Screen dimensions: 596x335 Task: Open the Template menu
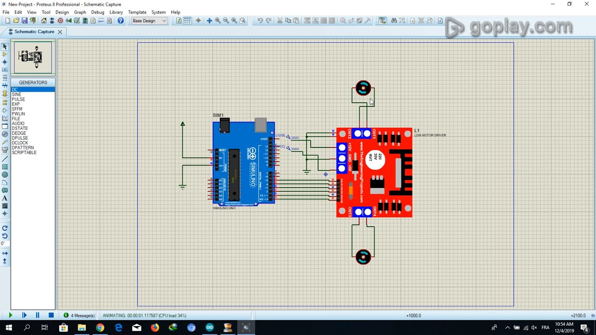coord(137,12)
